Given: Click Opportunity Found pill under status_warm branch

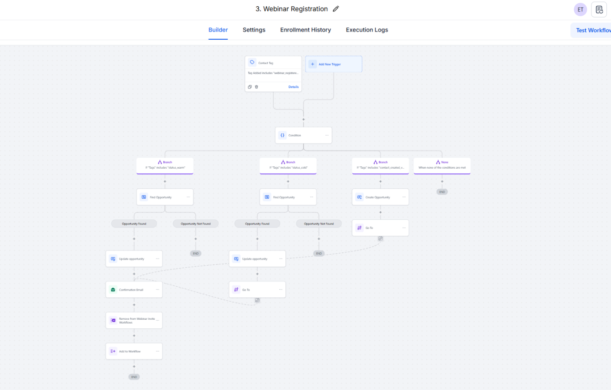Looking at the screenshot, I should click(x=134, y=224).
